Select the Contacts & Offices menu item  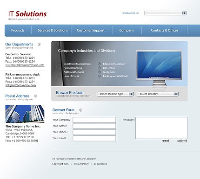click(x=165, y=30)
